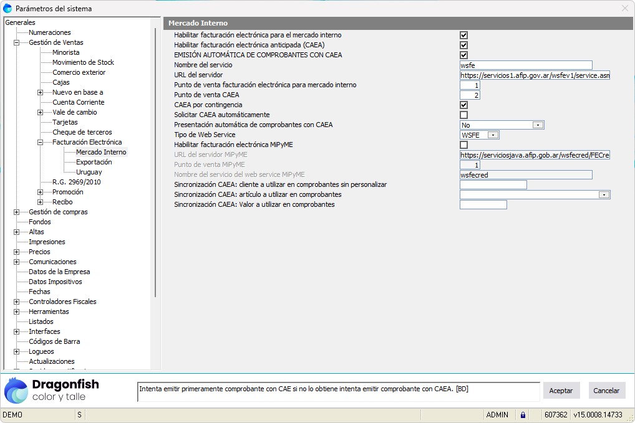The image size is (635, 423).
Task: Toggle the CAEA por contingencia checkbox
Action: pyautogui.click(x=463, y=105)
